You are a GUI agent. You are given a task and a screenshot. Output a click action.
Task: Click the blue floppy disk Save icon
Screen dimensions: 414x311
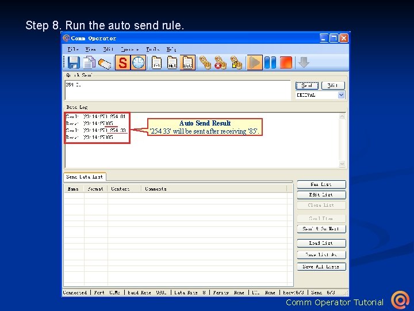74,63
